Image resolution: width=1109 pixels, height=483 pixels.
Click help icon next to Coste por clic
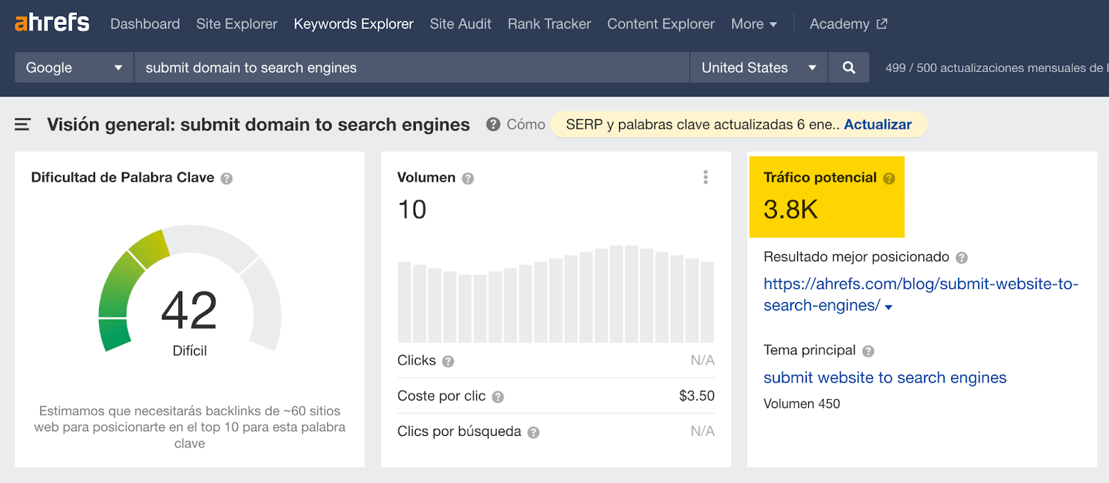tap(498, 397)
